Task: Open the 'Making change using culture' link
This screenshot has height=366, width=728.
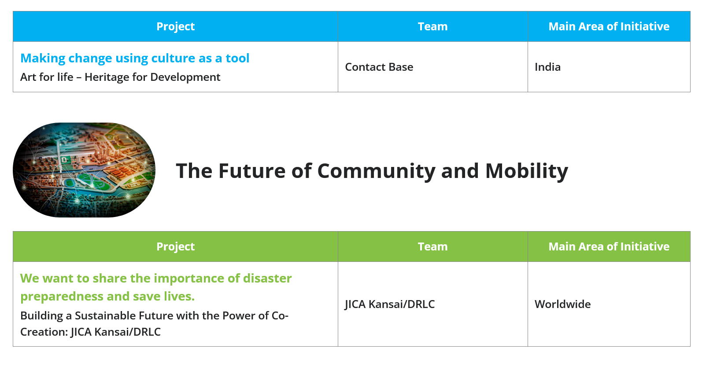Action: coord(135,58)
